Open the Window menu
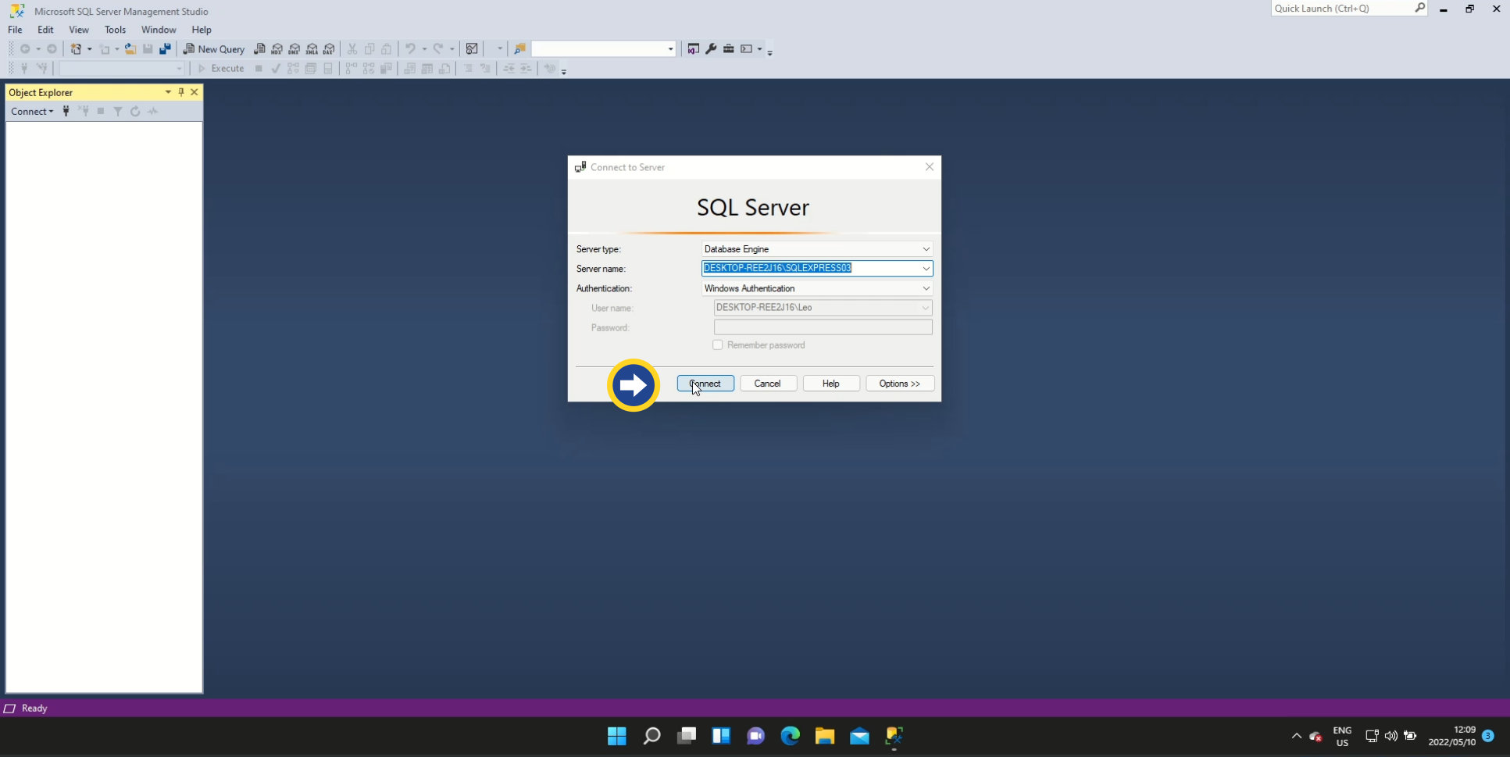 [x=159, y=30]
